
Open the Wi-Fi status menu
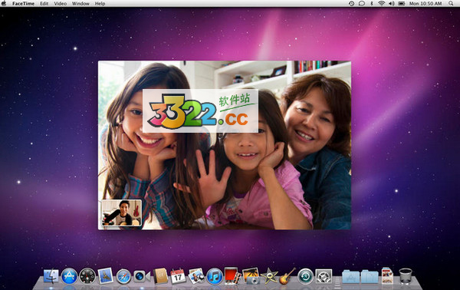pos(381,4)
